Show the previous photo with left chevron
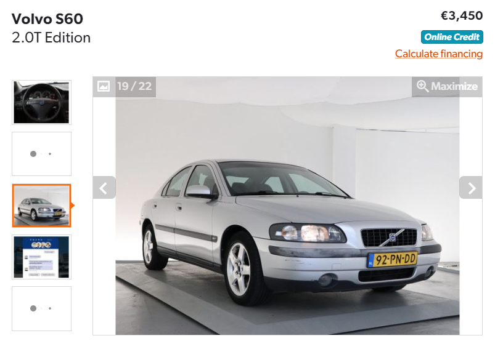 point(104,188)
